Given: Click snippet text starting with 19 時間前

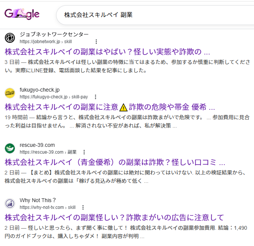Looking at the screenshot, I should click(127, 121).
